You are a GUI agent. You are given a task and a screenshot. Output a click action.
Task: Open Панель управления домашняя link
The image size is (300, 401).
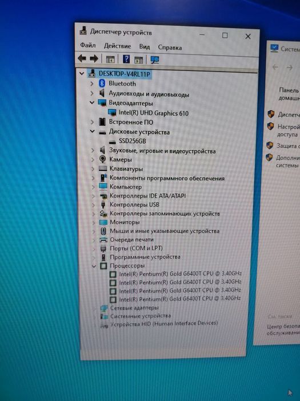289,94
